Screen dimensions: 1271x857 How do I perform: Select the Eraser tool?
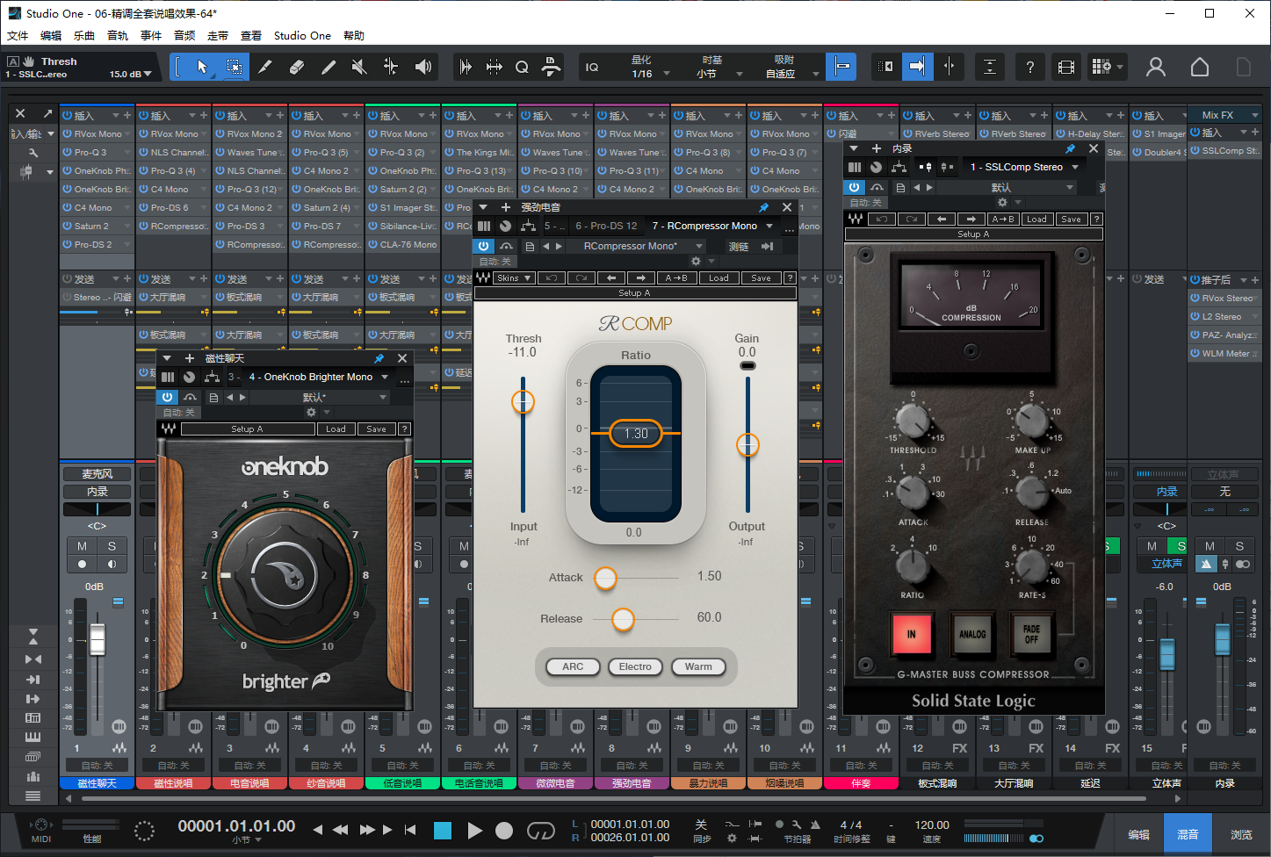click(x=296, y=67)
